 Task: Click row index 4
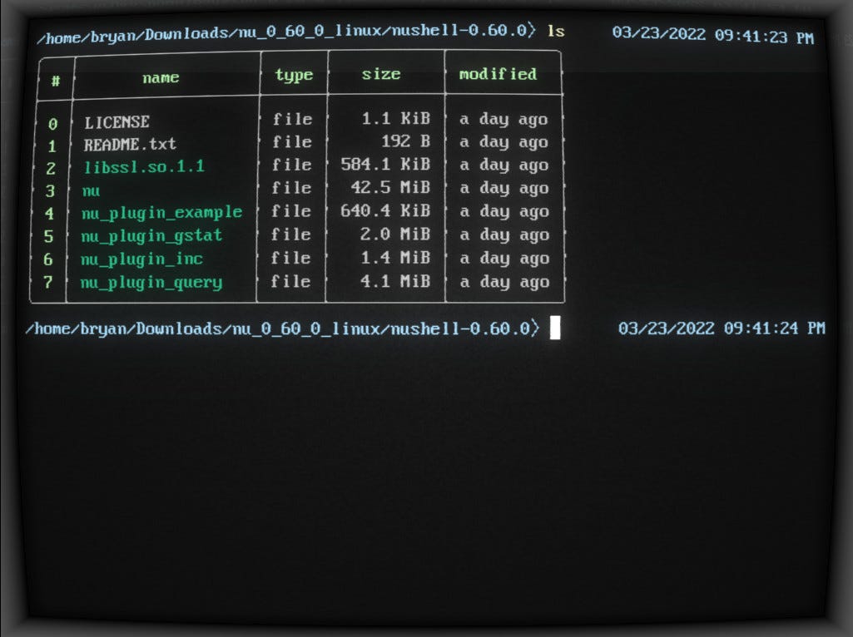pos(49,214)
